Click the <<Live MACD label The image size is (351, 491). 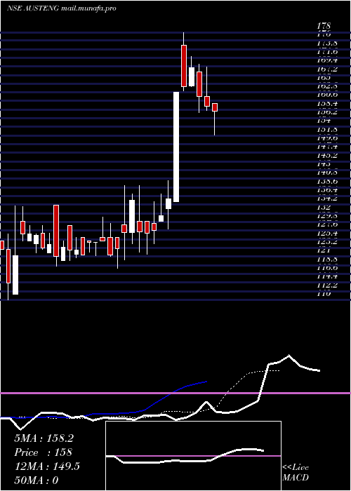click(x=296, y=473)
